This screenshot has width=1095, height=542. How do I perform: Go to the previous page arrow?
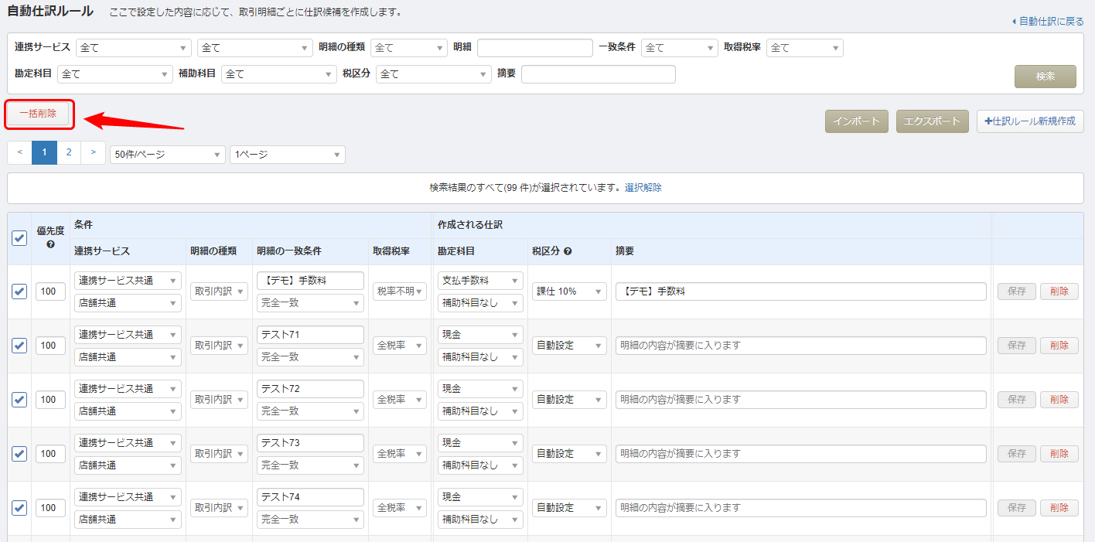click(x=19, y=152)
